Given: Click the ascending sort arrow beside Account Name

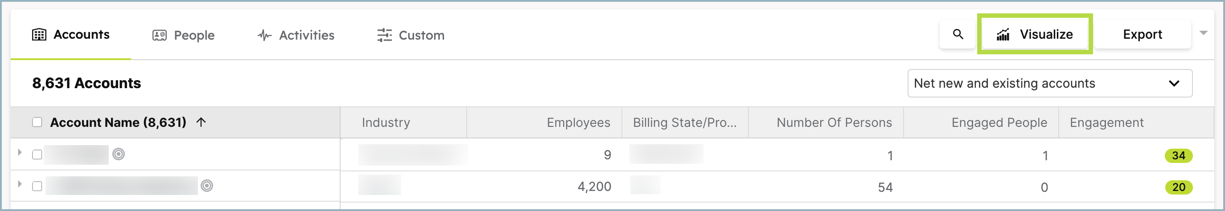Looking at the screenshot, I should [201, 122].
